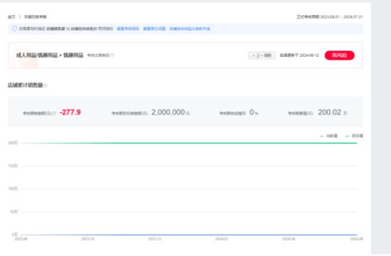Click the red 高风险 status button

tap(339, 55)
